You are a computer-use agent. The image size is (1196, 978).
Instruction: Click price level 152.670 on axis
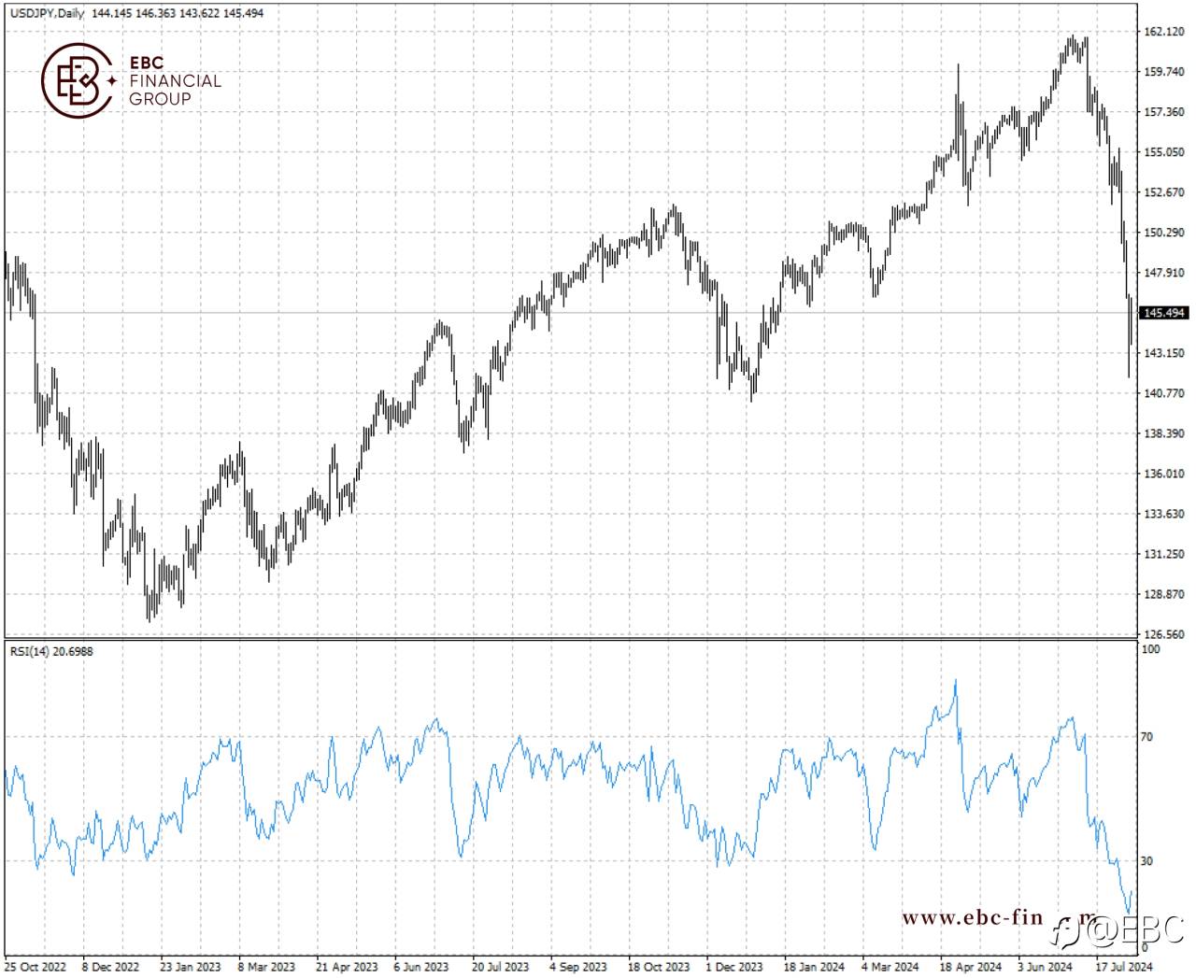pyautogui.click(x=1164, y=192)
